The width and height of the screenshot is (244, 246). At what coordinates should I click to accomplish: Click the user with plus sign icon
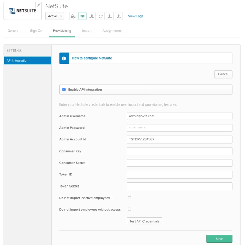(110, 16)
